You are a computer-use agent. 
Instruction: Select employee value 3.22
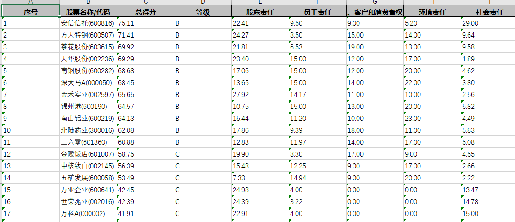pyautogui.click(x=318, y=201)
